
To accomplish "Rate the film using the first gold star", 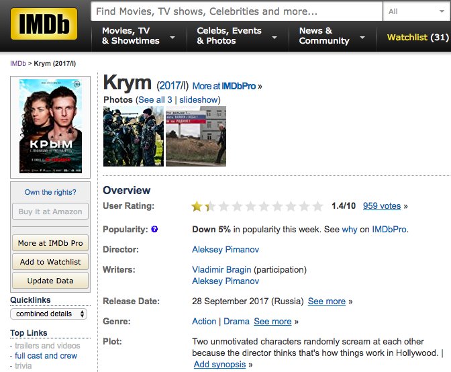I will pos(197,206).
